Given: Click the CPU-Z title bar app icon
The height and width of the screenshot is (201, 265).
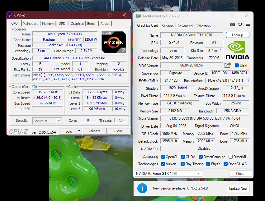Looking at the screenshot, I should (10, 15).
